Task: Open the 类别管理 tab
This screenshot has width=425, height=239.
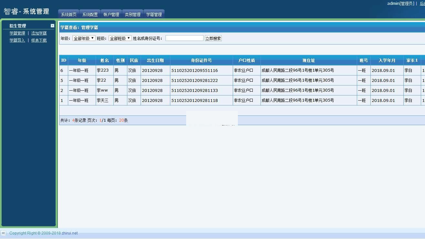Action: pos(133,14)
